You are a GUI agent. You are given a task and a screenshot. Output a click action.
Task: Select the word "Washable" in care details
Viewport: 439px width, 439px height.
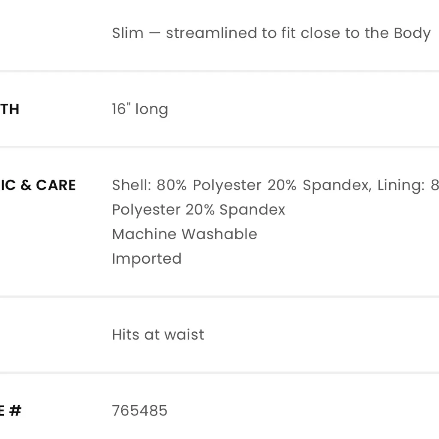tap(219, 234)
